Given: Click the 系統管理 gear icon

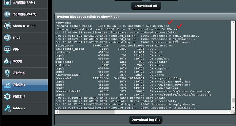Looking at the screenshot, I should coord(7,73).
